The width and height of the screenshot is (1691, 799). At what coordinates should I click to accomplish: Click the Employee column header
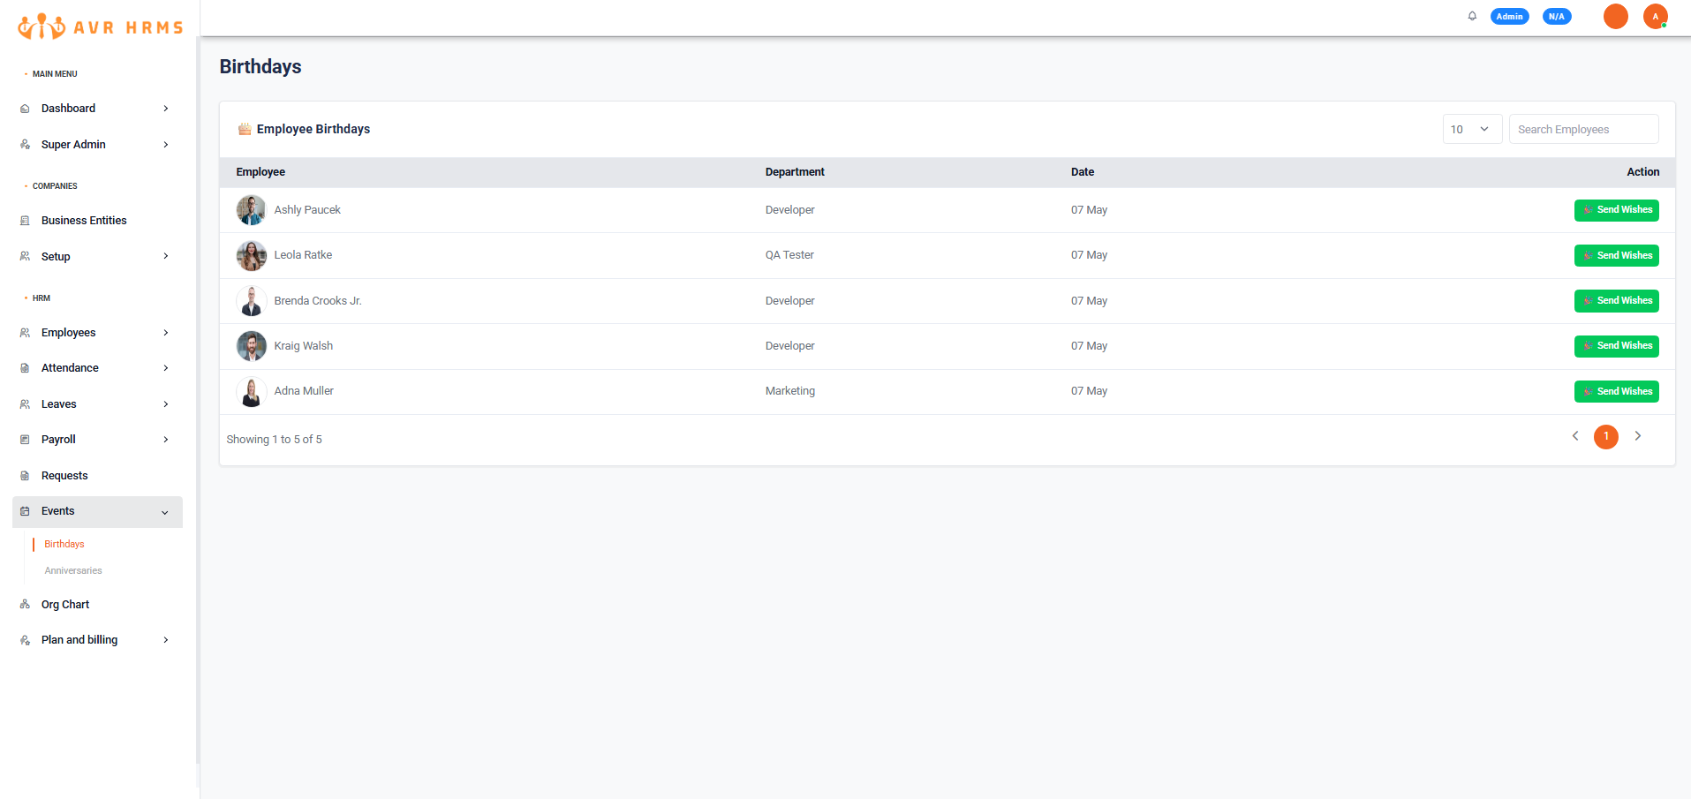click(260, 172)
